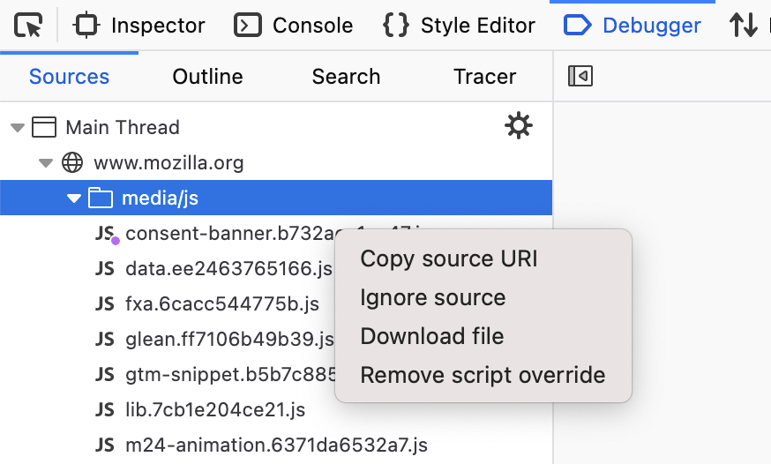Select the Main Thread row
The height and width of the screenshot is (464, 771).
pyautogui.click(x=276, y=127)
